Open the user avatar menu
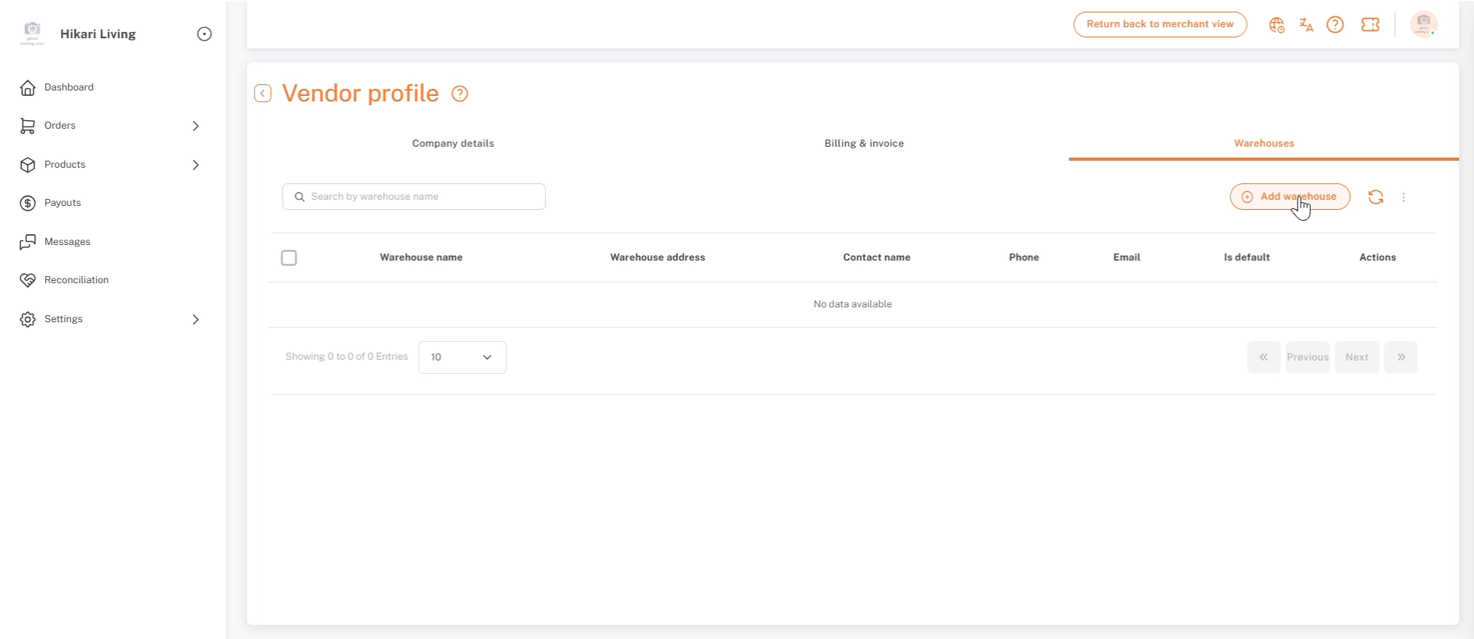 pyautogui.click(x=1424, y=24)
